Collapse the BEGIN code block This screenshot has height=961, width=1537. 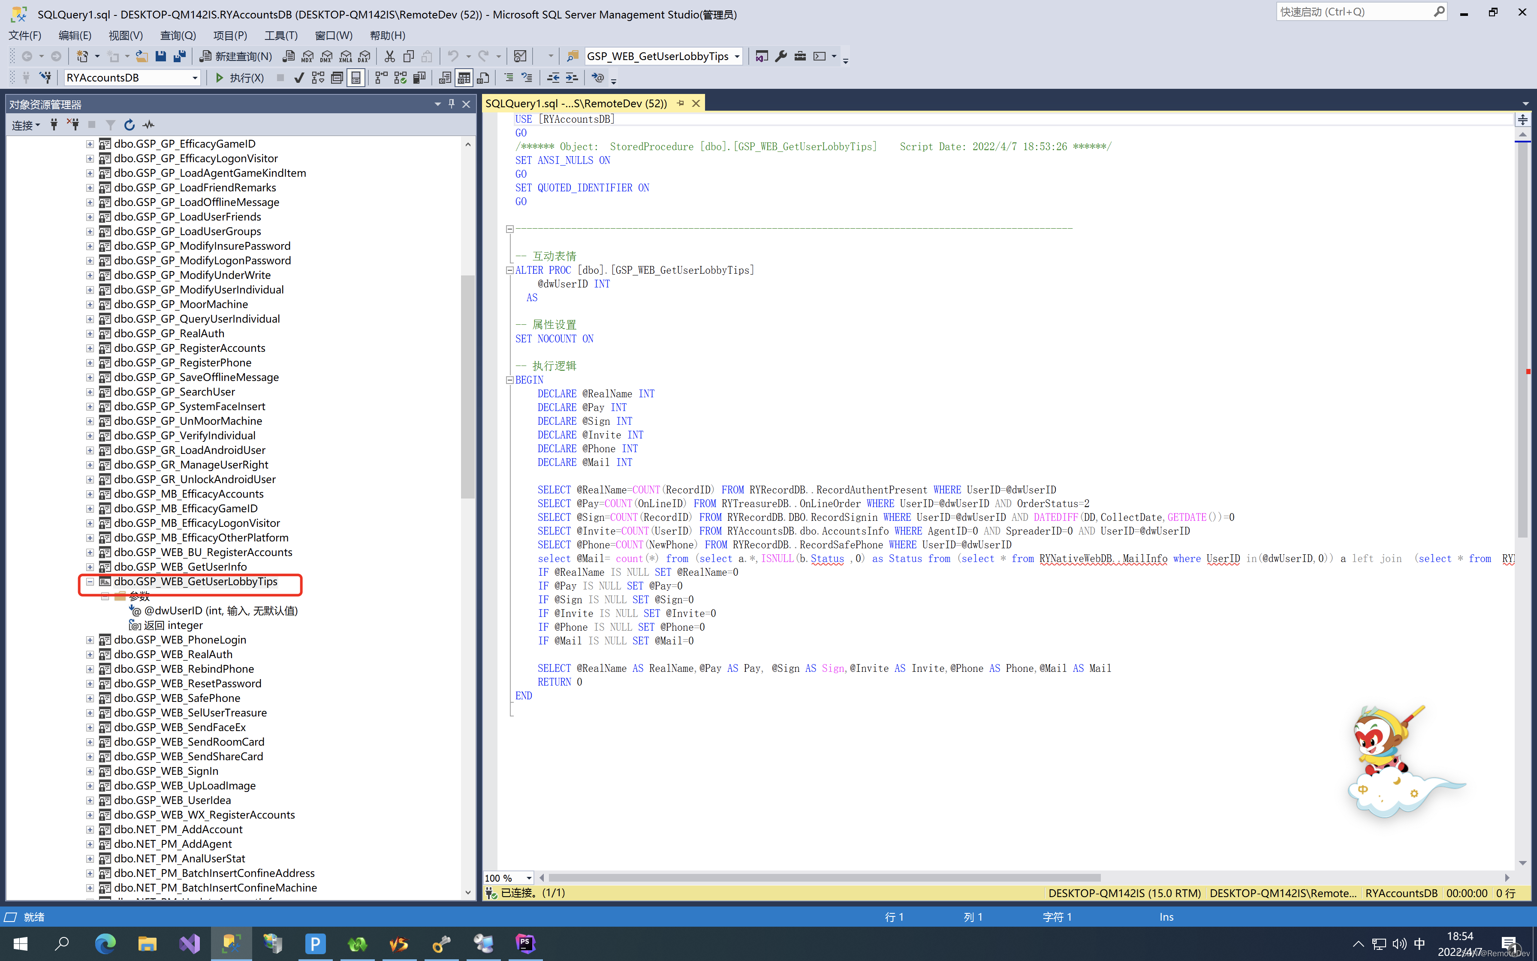pos(509,380)
